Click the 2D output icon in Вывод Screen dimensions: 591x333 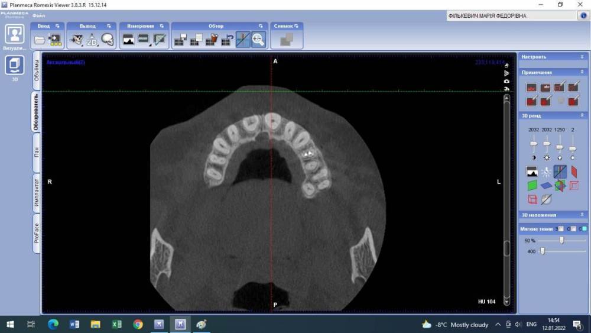[x=92, y=40]
